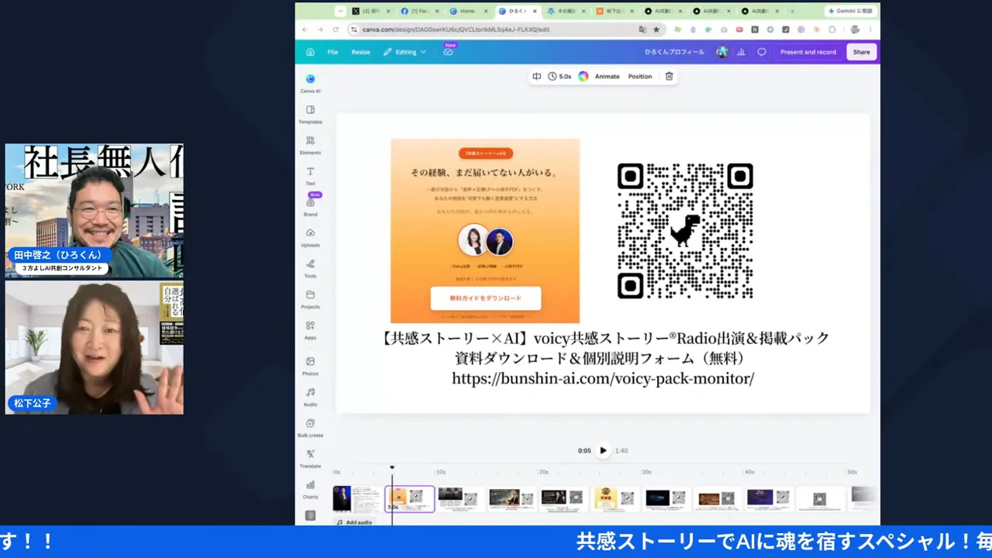This screenshot has width=992, height=558.
Task: Delete page with the trash icon
Action: pos(670,76)
